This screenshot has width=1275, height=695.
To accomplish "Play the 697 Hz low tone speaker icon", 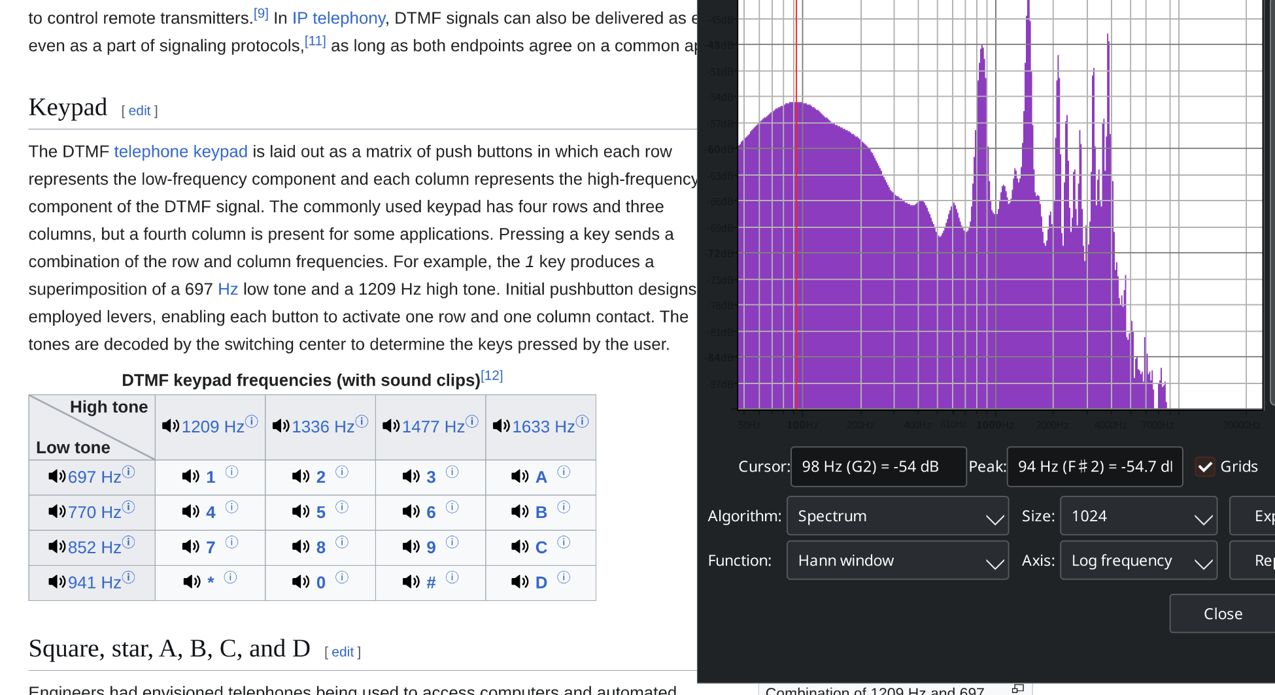I will tap(57, 476).
